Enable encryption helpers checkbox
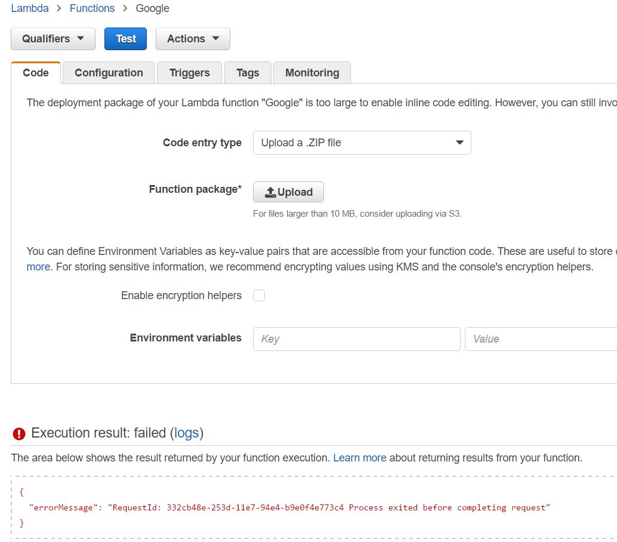The width and height of the screenshot is (617, 542). point(259,295)
